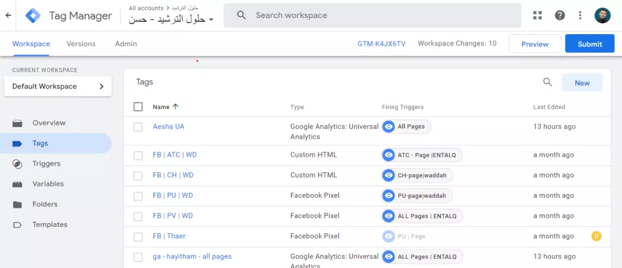Open the Google apps grid
Image resolution: width=622 pixels, height=268 pixels.
[x=538, y=16]
